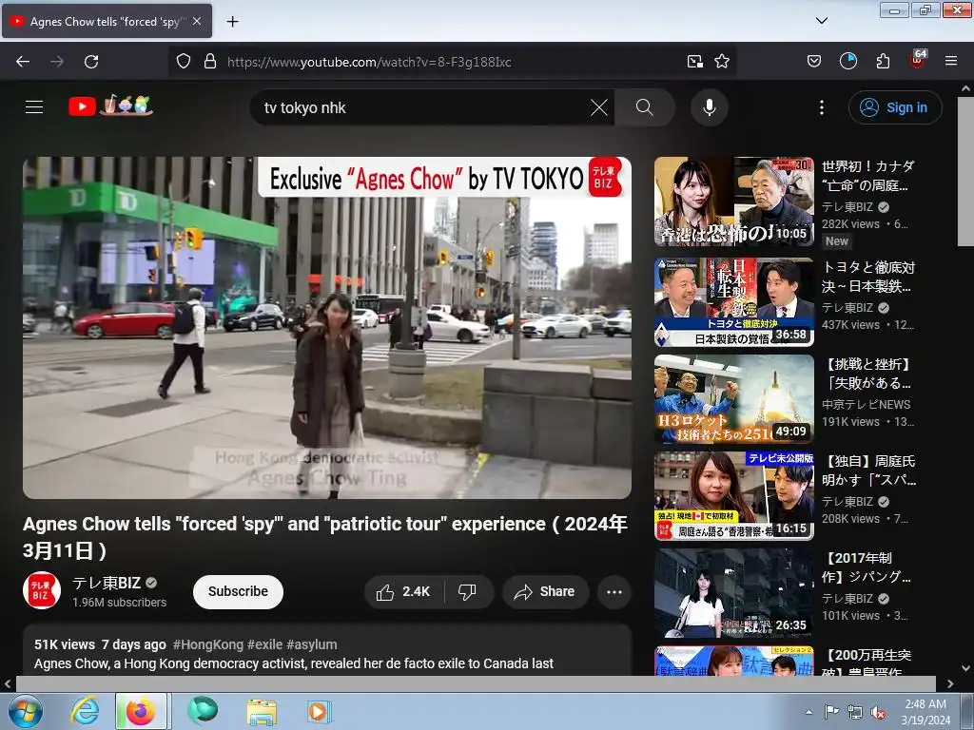The height and width of the screenshot is (730, 974).
Task: Open video titled 【挑戦と挫折】
Action: 867,374
